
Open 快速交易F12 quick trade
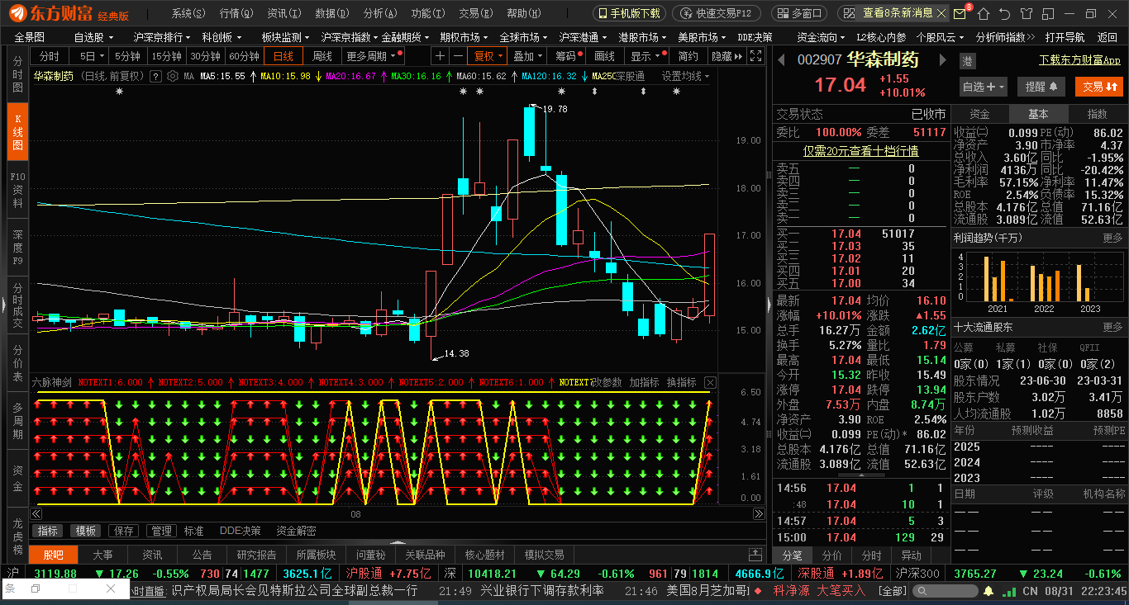click(716, 13)
